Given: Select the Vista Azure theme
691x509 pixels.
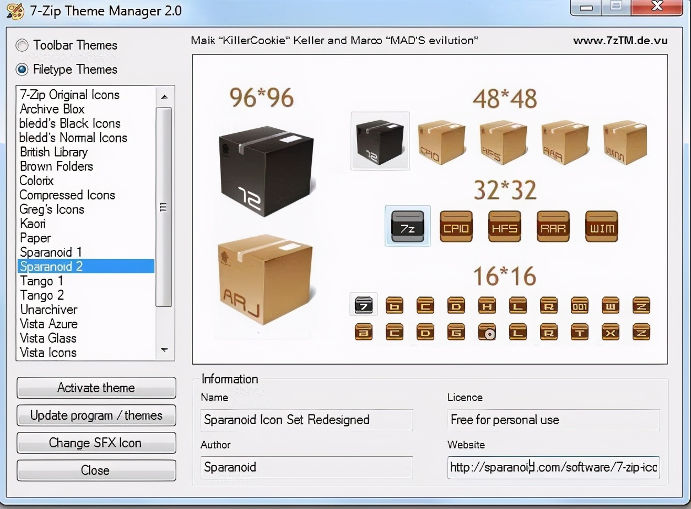Looking at the screenshot, I should [x=86, y=324].
